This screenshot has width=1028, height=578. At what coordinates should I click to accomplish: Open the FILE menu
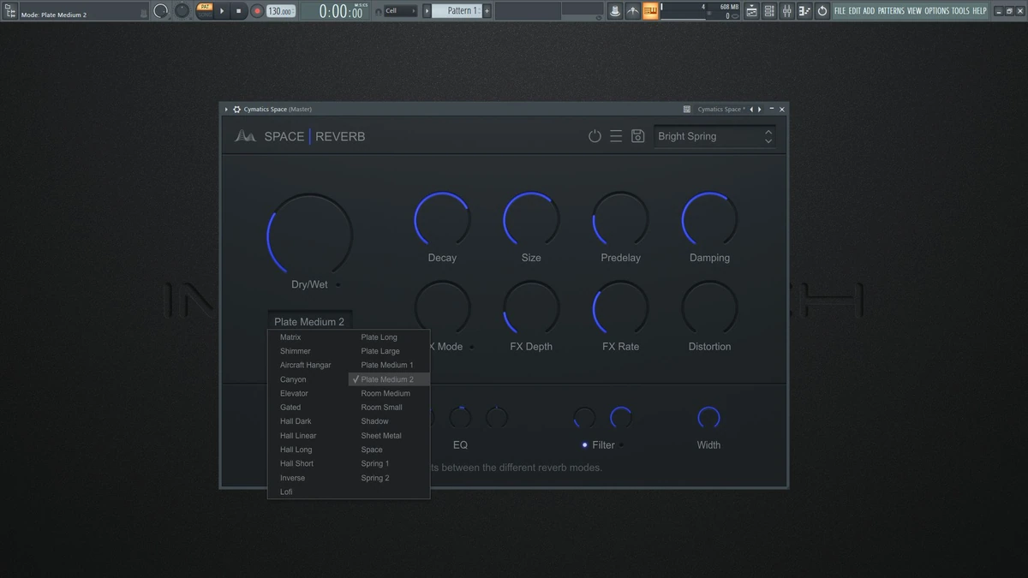tap(840, 11)
